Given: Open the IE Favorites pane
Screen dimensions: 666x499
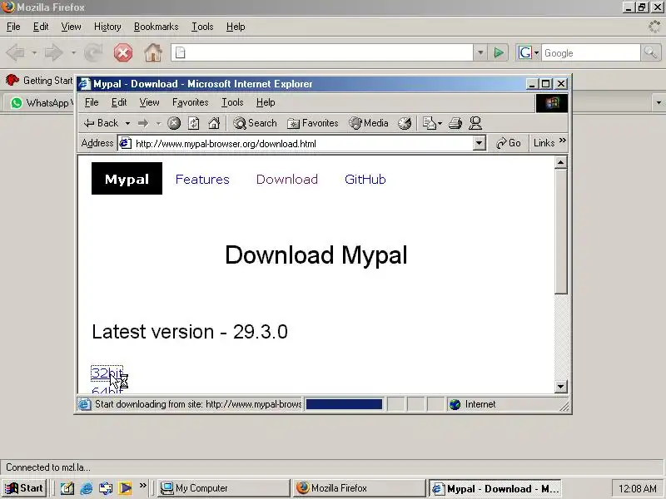Looking at the screenshot, I should 313,123.
